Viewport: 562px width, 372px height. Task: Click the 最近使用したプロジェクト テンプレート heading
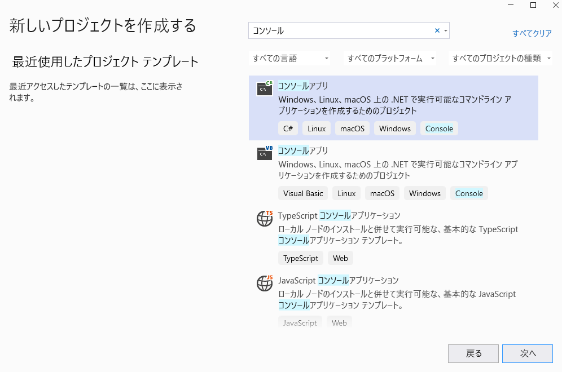[x=105, y=61]
